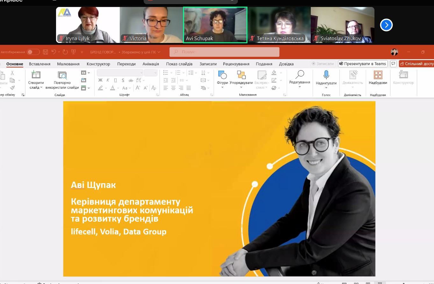Justify the text

click(189, 88)
